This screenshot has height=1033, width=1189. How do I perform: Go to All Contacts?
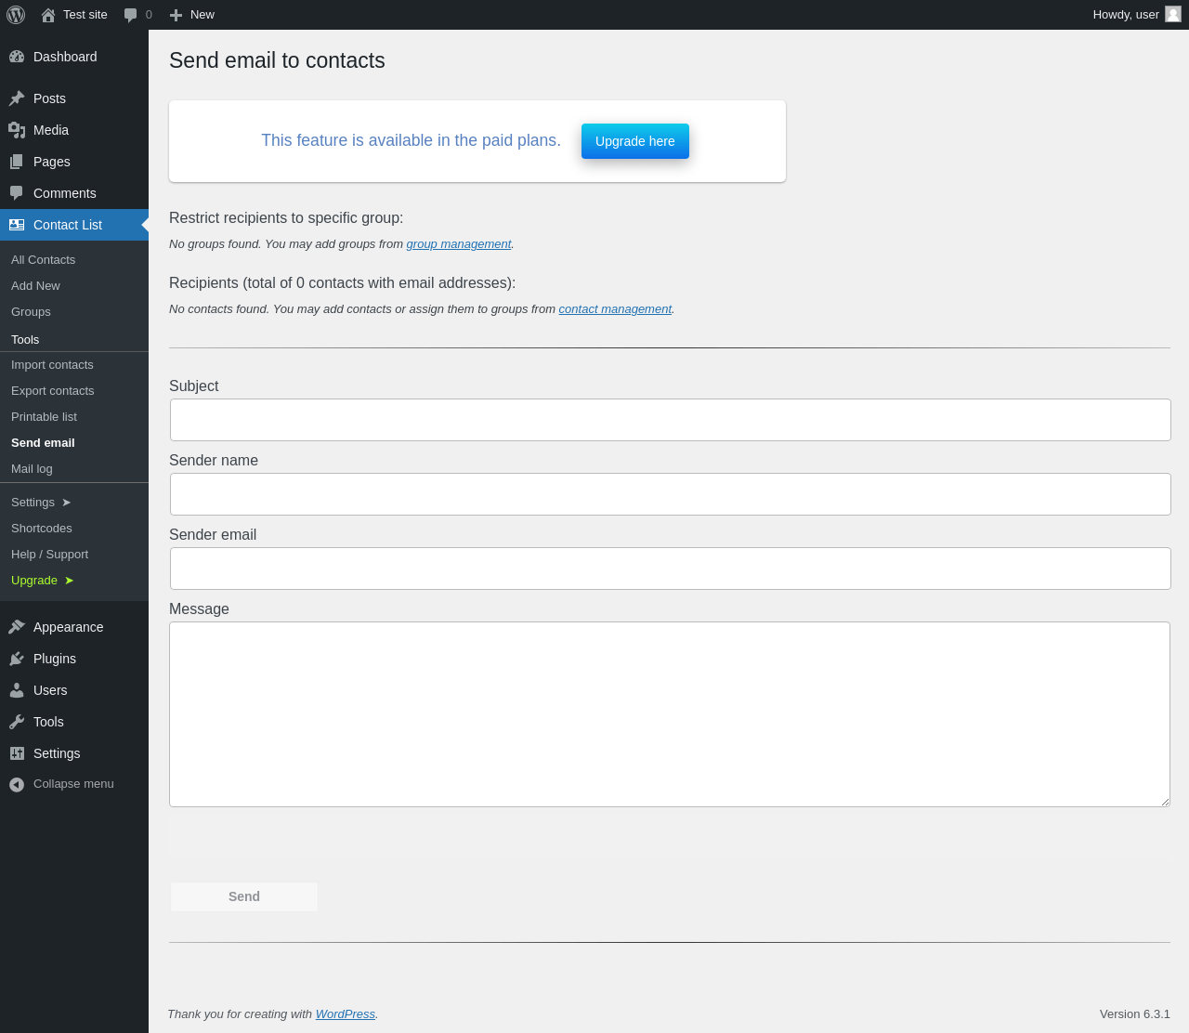[43, 260]
